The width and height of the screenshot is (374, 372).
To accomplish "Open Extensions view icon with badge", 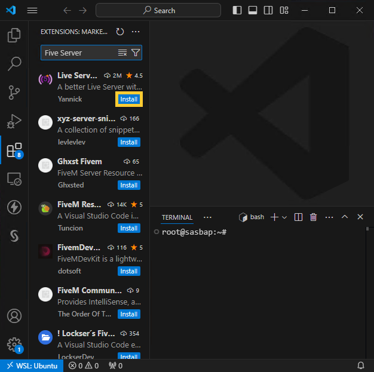I will 14,150.
